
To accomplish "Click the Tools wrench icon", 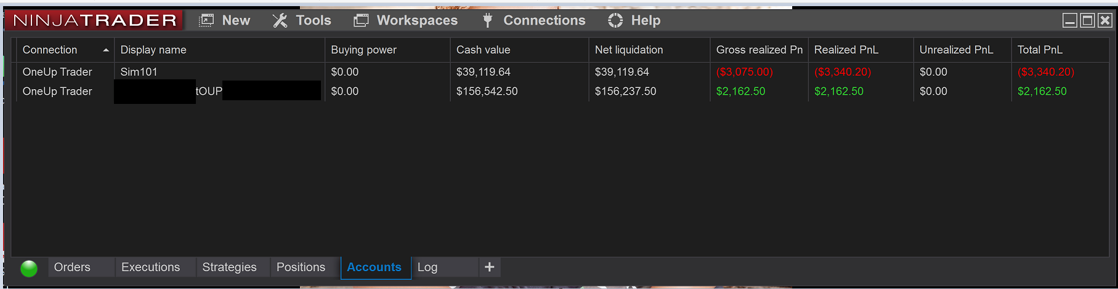I will tap(280, 20).
